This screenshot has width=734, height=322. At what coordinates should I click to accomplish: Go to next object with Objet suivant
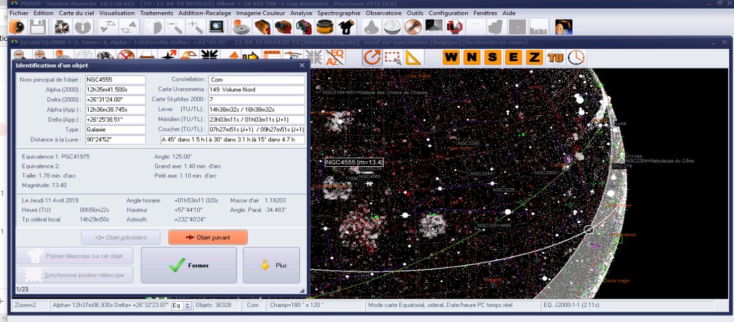point(208,238)
